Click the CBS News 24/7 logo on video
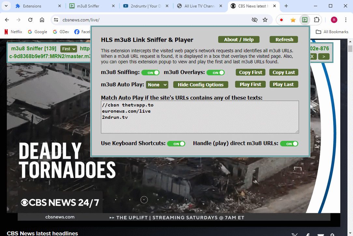The width and height of the screenshot is (353, 236). pos(60,203)
